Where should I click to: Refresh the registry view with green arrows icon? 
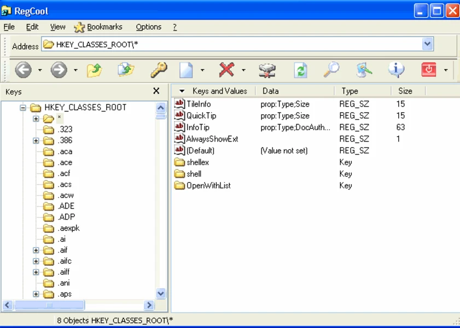(x=300, y=70)
